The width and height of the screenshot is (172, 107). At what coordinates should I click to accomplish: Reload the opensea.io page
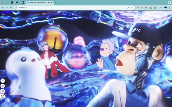pyautogui.click(x=11, y=8)
